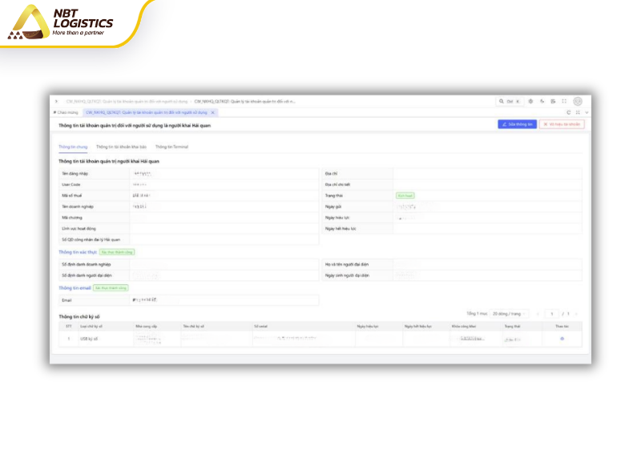Click the Ngày hết hiệu lực label in account info
This screenshot has width=641, height=459.
[x=341, y=229]
